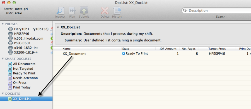The height and width of the screenshot is (109, 251).
Task: Sort by the JDF Amount column header
Action: (x=168, y=49)
